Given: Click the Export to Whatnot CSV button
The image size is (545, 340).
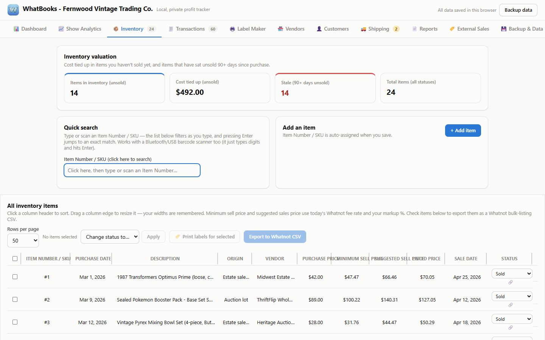Looking at the screenshot, I should [275, 237].
